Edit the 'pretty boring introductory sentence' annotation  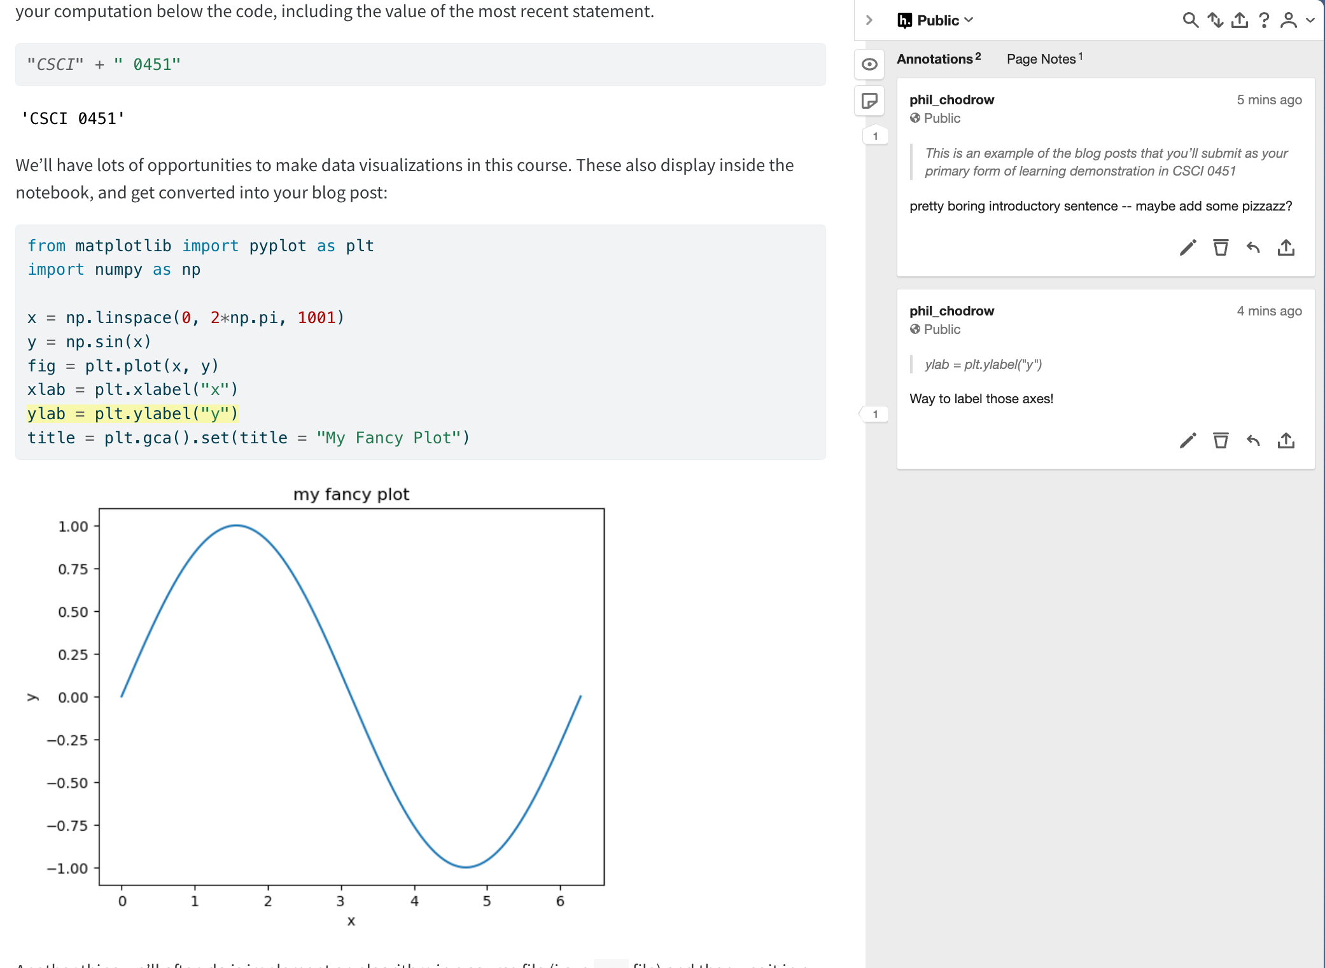point(1188,247)
